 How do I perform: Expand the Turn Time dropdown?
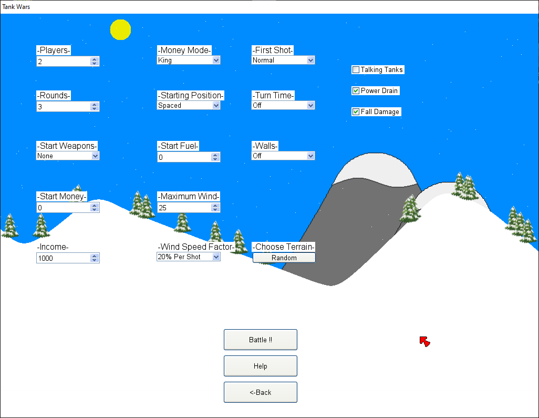pos(310,106)
